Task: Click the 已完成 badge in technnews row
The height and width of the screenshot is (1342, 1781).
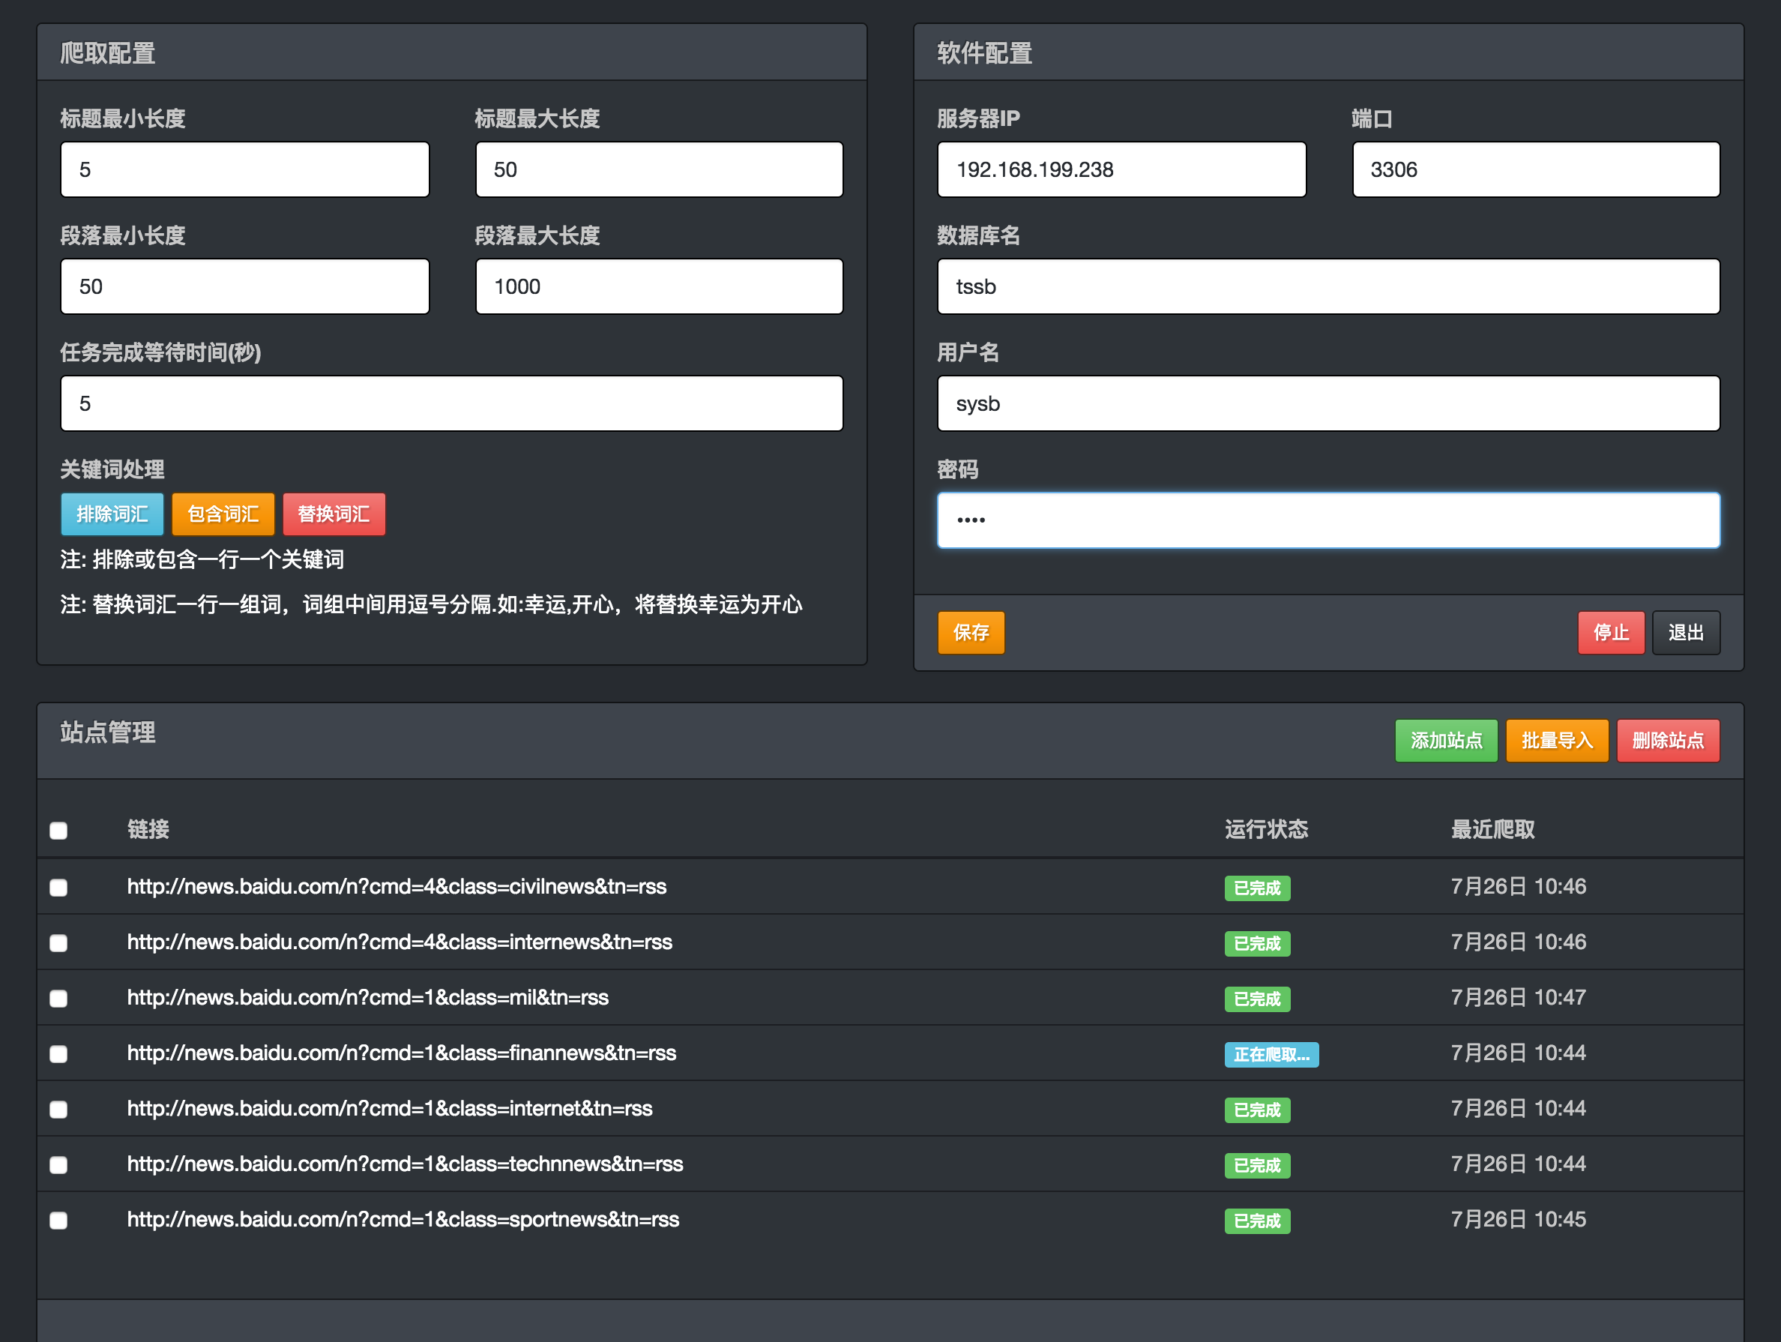Action: [1257, 1166]
